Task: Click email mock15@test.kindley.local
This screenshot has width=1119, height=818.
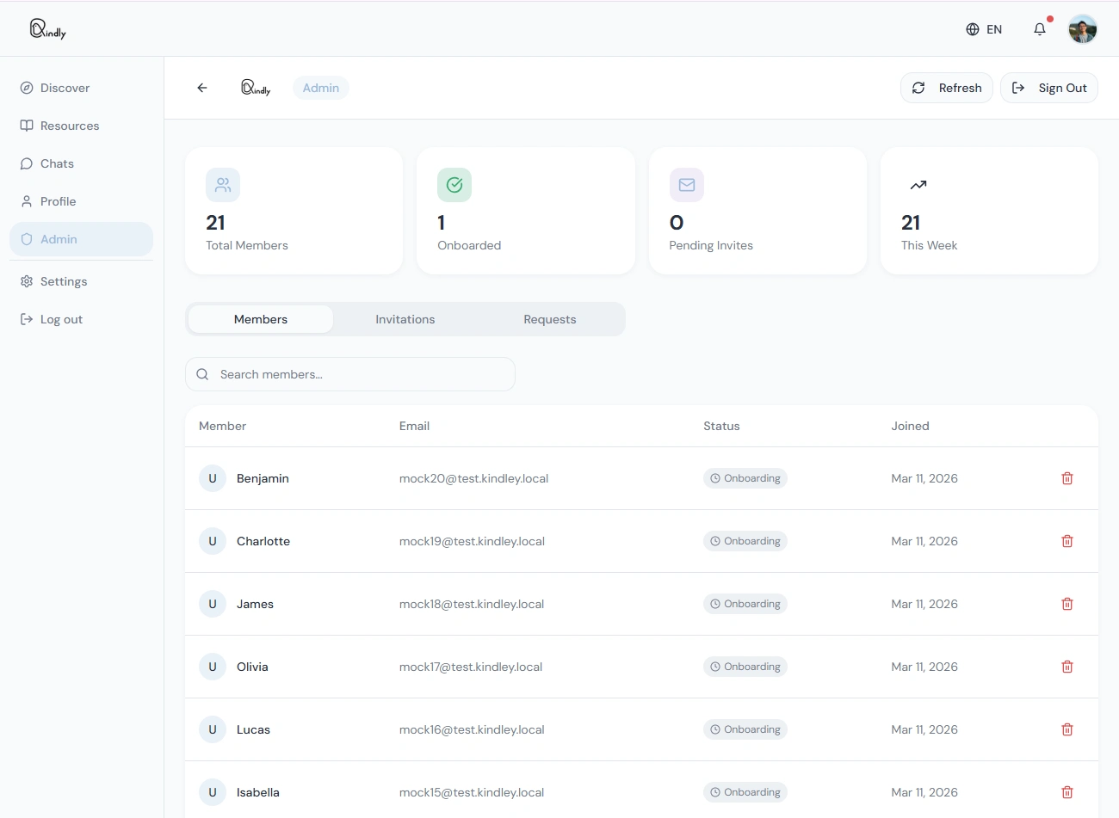Action: click(x=472, y=792)
